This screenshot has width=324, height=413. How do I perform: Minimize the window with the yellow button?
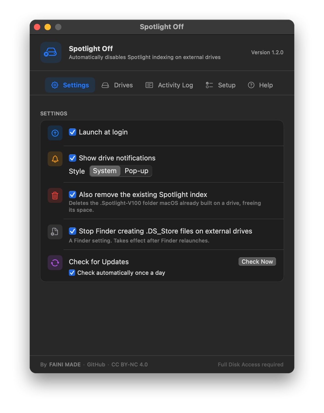[x=48, y=27]
